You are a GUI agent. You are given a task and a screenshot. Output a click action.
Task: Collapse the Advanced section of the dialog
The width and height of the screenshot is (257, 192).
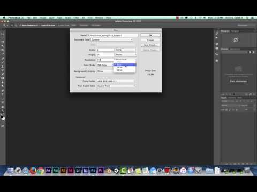click(80, 77)
